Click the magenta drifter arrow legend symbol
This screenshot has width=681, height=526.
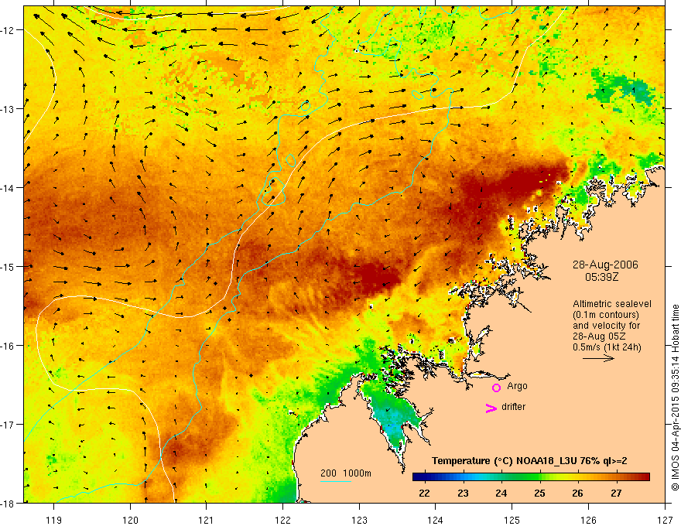coord(491,408)
